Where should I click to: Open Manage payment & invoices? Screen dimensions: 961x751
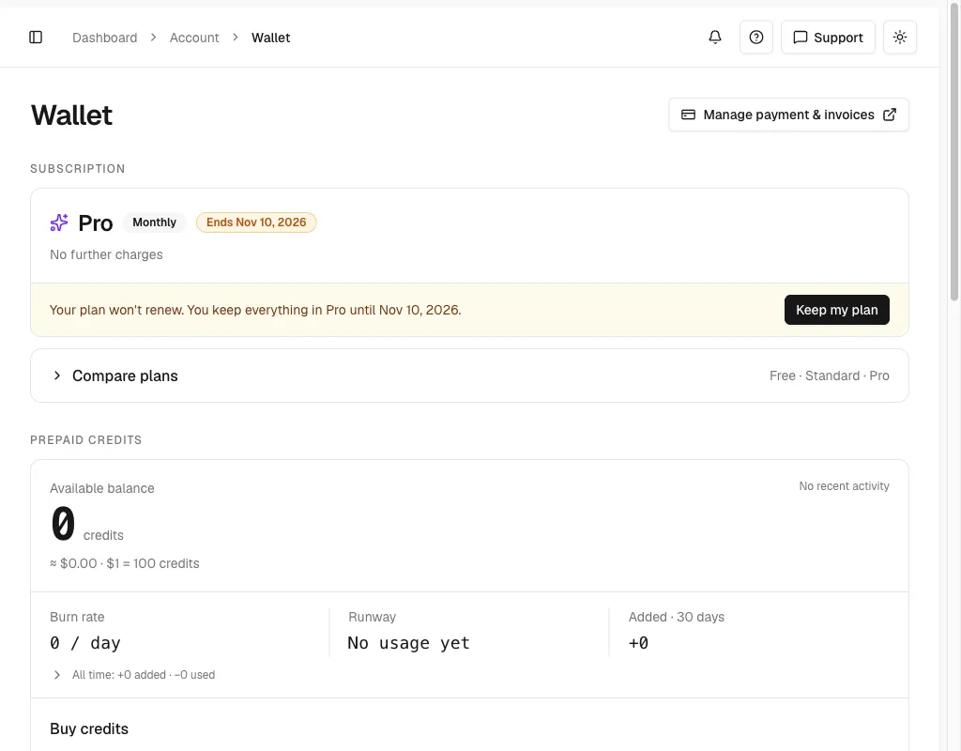(x=788, y=115)
